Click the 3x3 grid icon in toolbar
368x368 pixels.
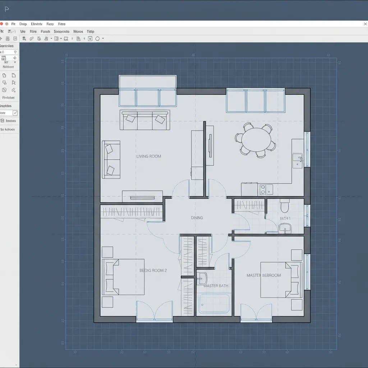(8, 38)
